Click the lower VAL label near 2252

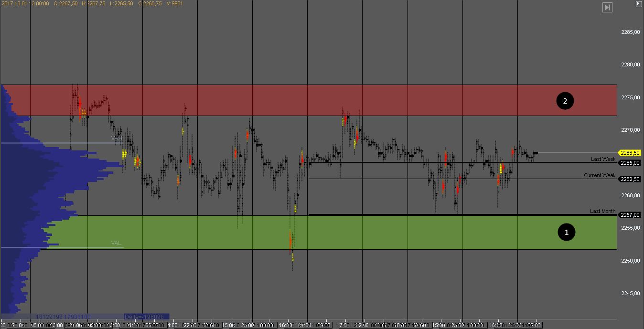(x=116, y=243)
